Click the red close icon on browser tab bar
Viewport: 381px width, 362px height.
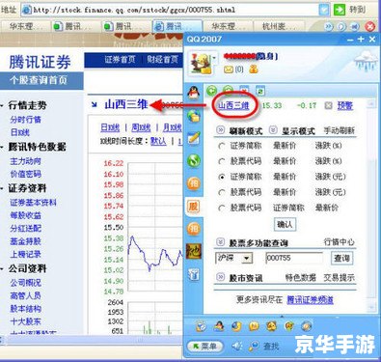pyautogui.click(x=370, y=26)
